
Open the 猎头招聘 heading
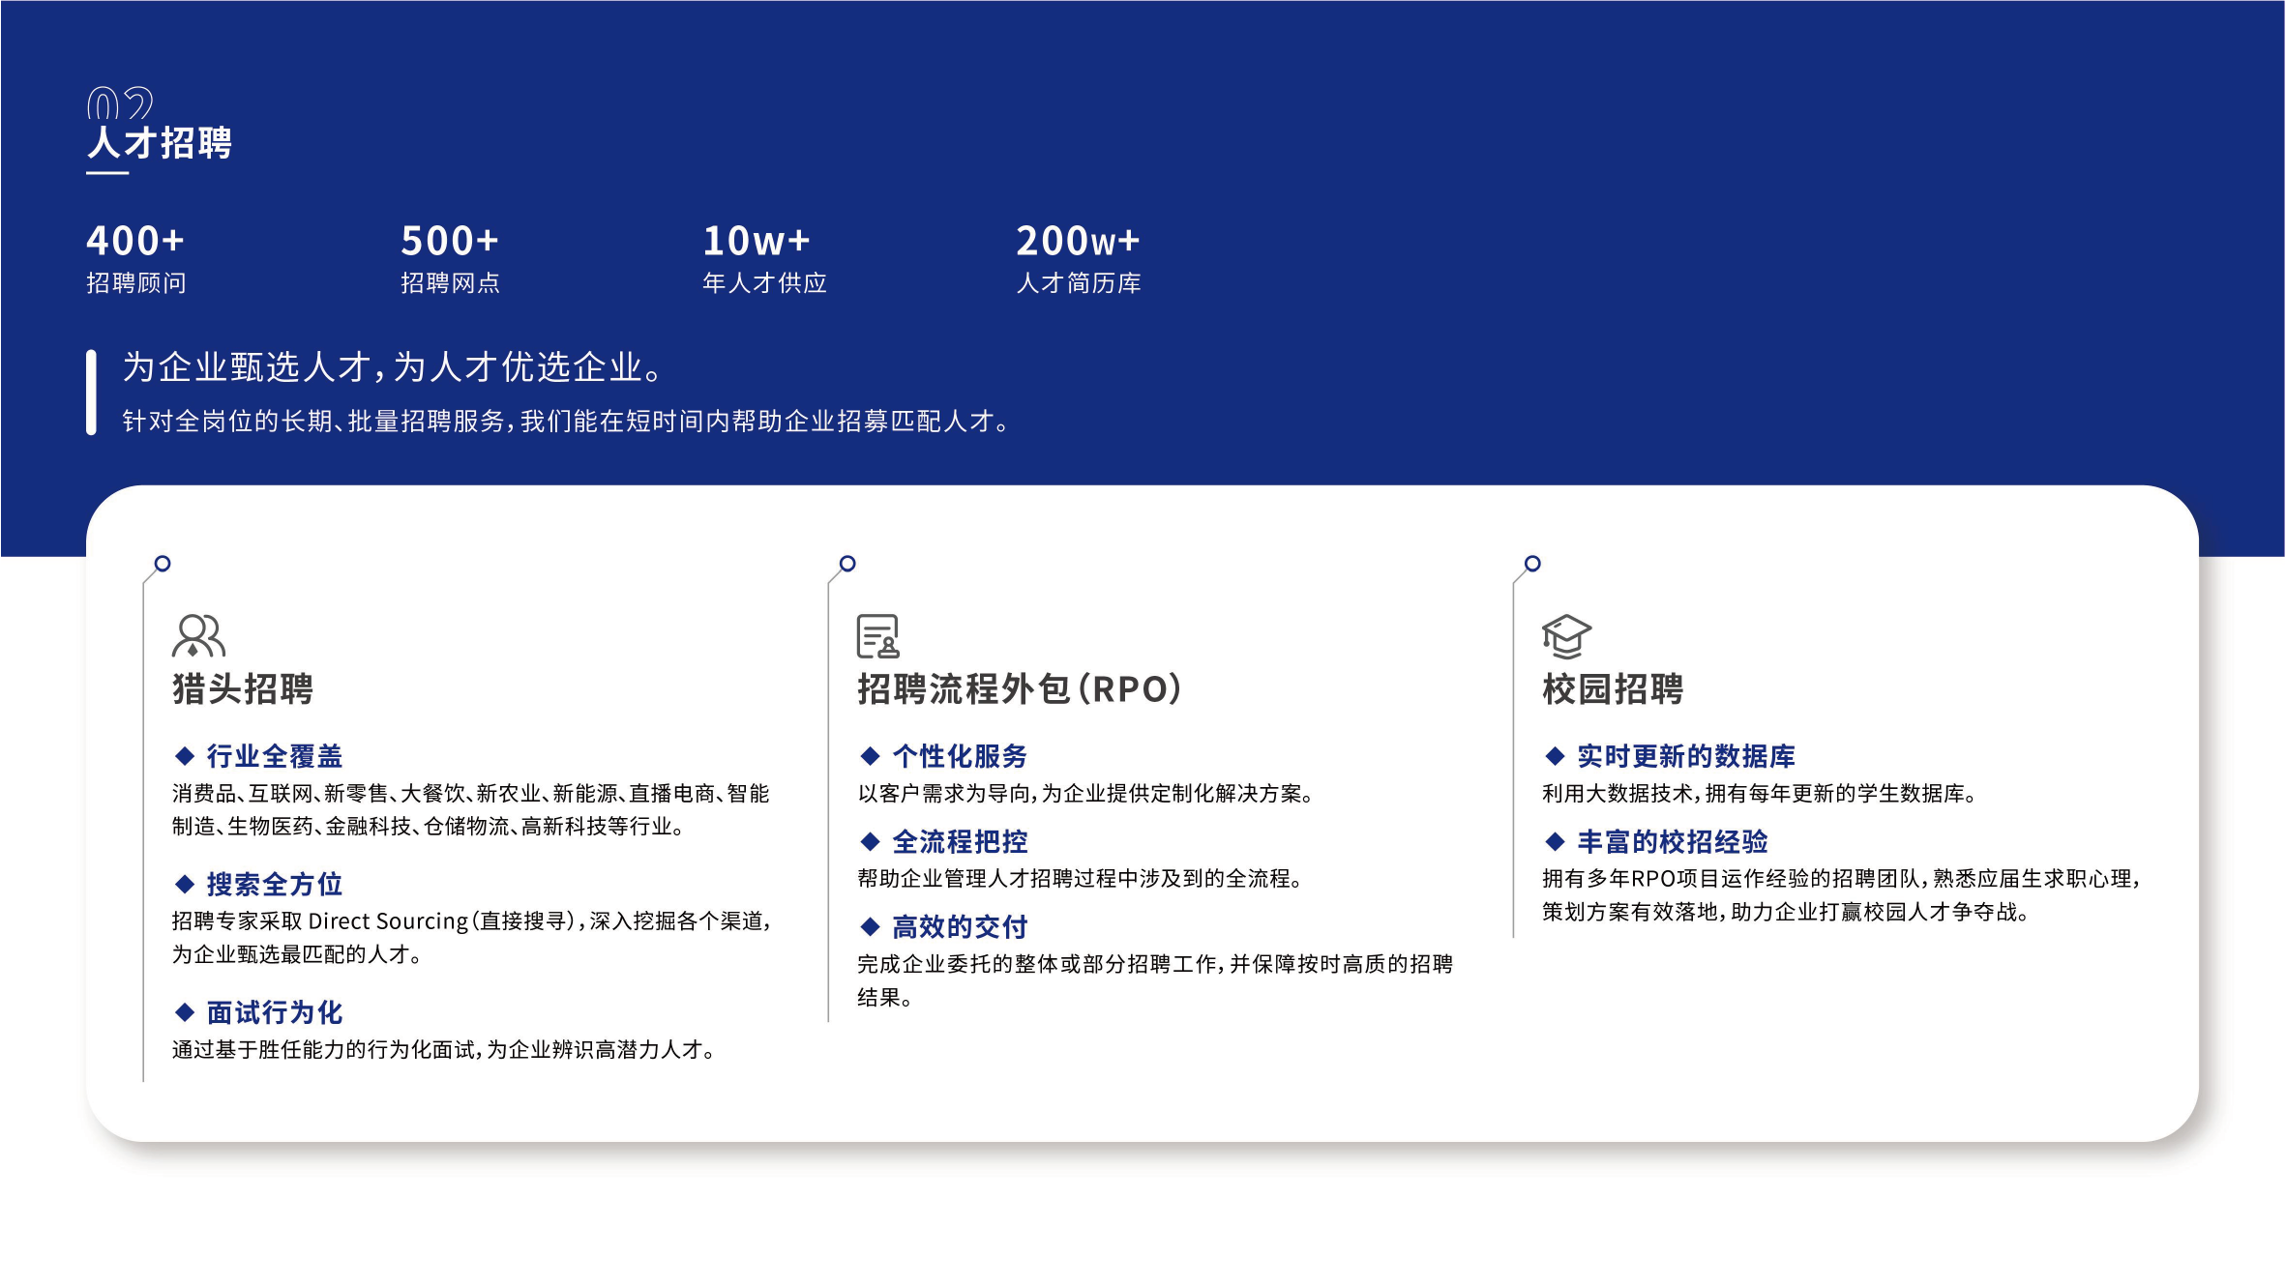coord(243,689)
